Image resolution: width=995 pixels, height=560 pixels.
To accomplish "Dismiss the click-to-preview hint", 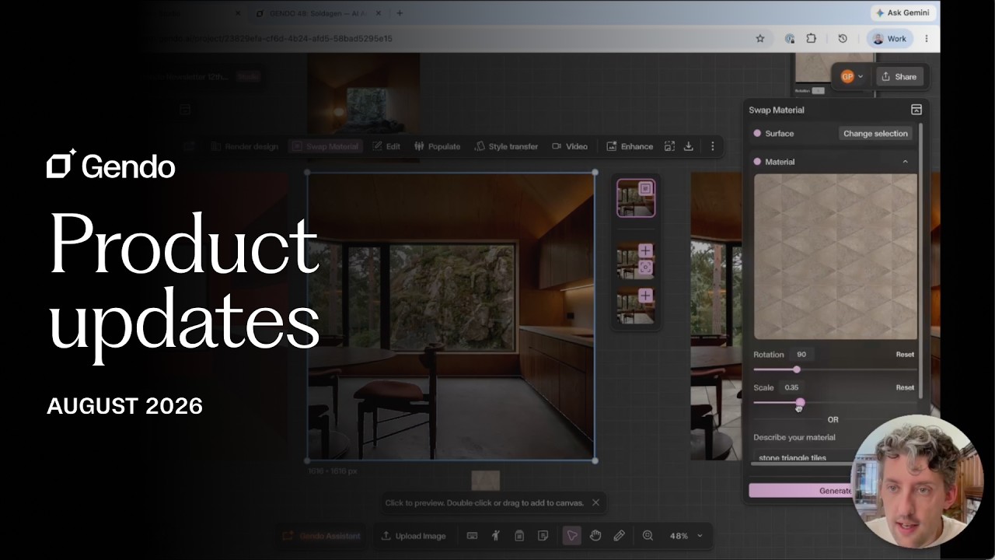I will [x=595, y=502].
